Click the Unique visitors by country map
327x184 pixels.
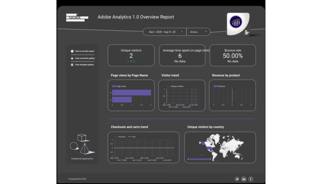(x=220, y=147)
